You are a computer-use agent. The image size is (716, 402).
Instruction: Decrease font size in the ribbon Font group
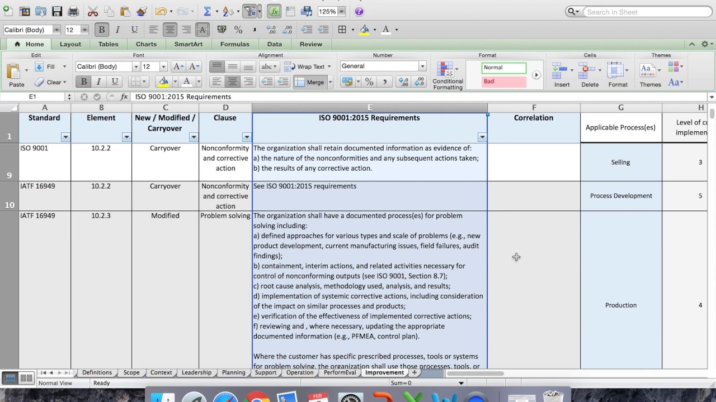194,66
